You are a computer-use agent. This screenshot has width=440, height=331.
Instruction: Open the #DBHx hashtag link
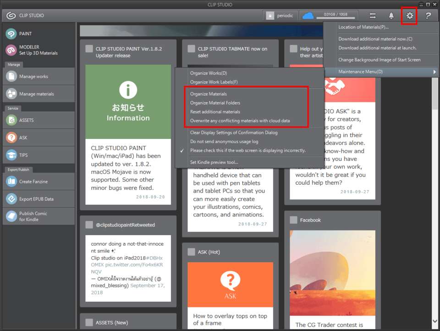(x=154, y=258)
